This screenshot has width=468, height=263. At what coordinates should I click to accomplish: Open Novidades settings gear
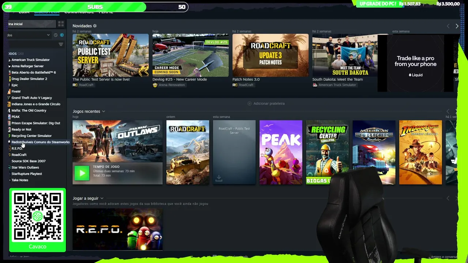click(95, 26)
